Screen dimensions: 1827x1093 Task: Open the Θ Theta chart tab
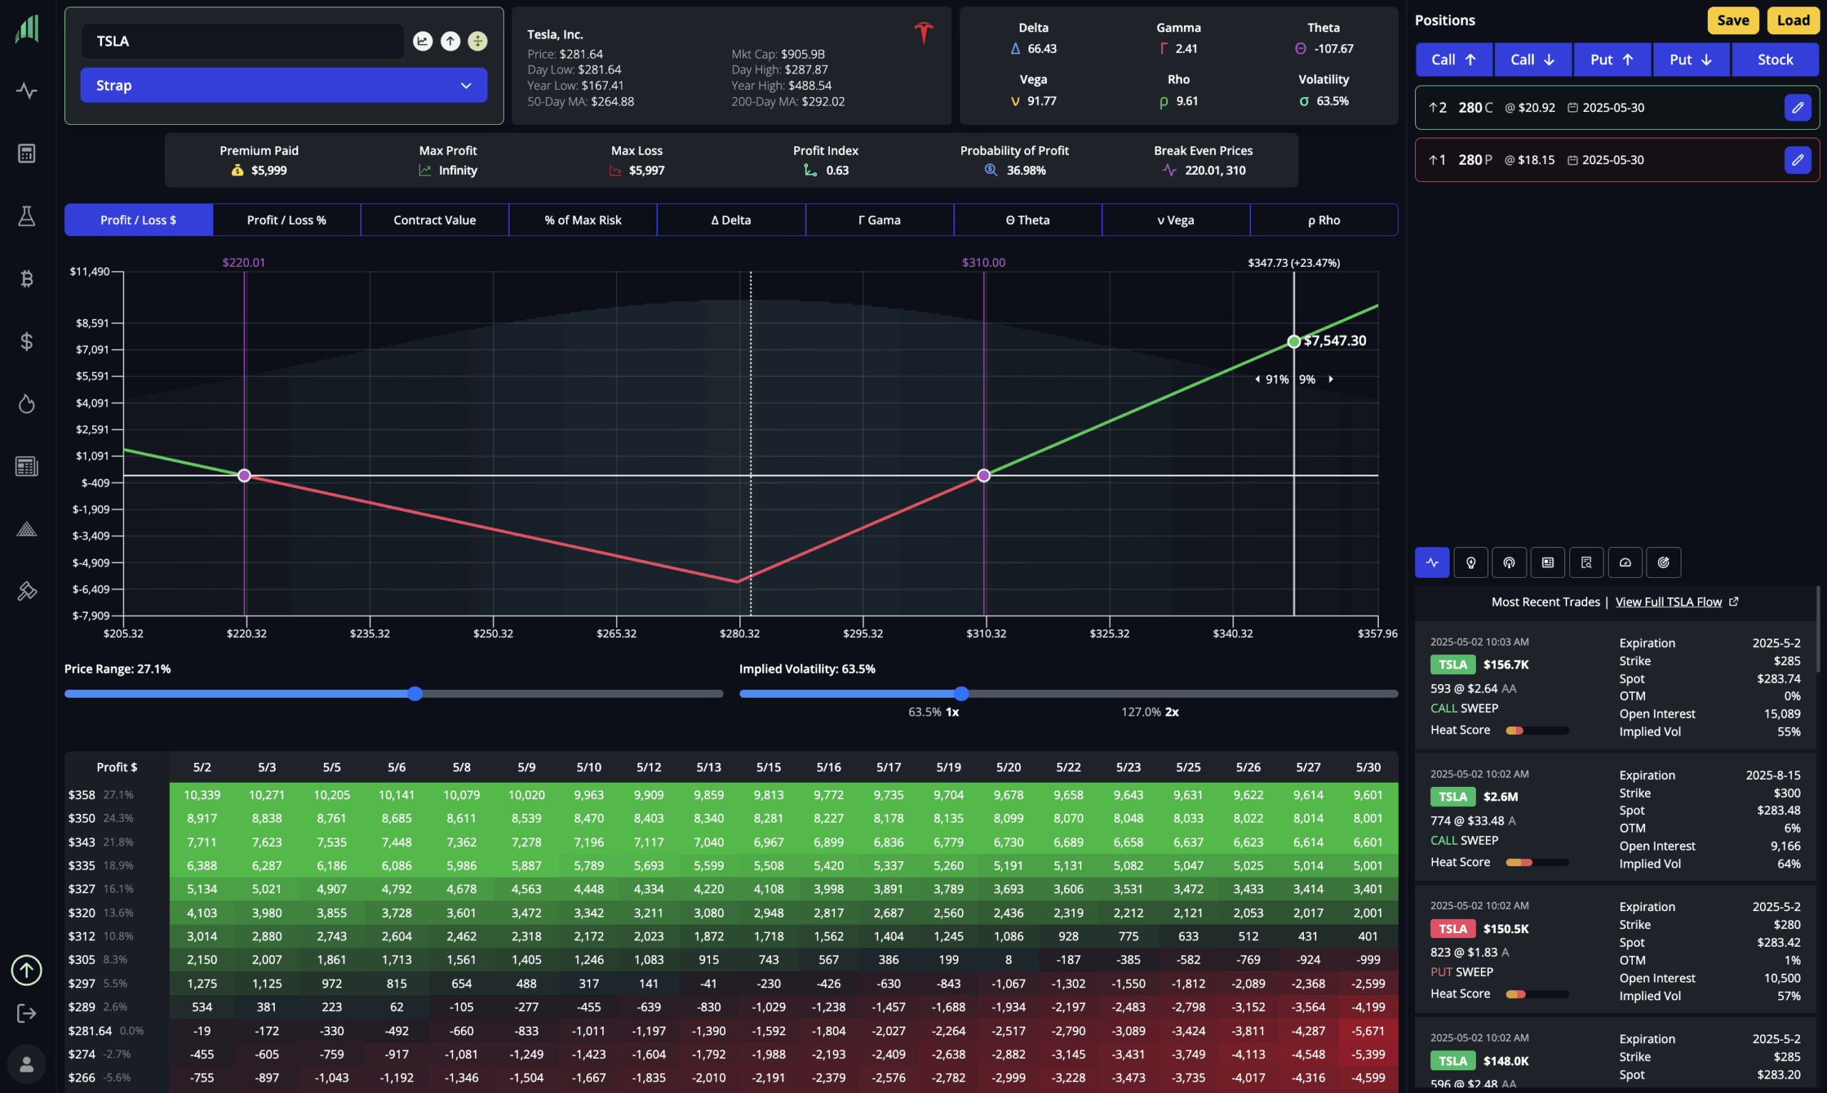(1027, 220)
